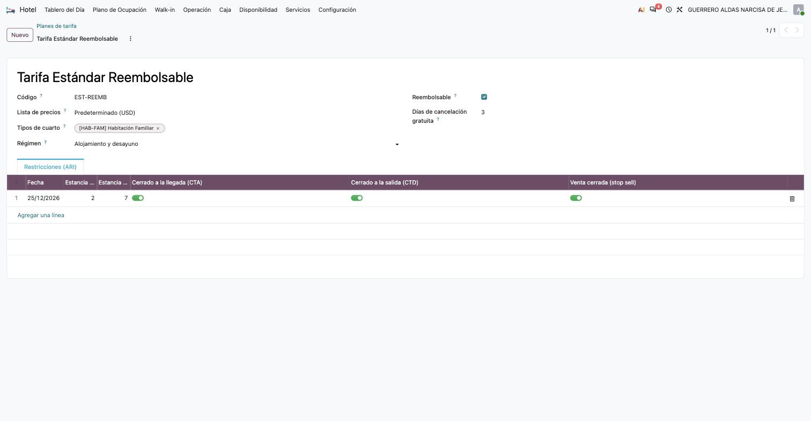Click Agregar una línea
Screen dimensions: 811x421
pyautogui.click(x=41, y=215)
